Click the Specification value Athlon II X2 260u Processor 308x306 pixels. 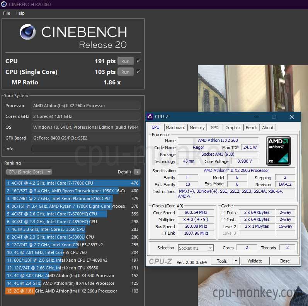[x=236, y=170]
